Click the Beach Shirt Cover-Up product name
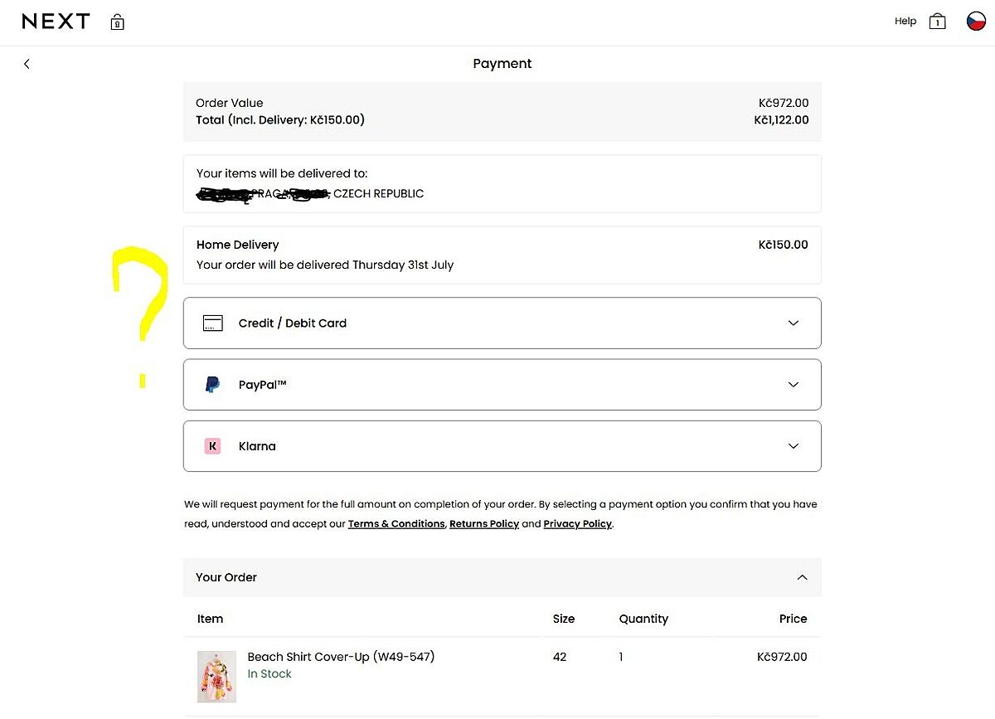 [341, 657]
